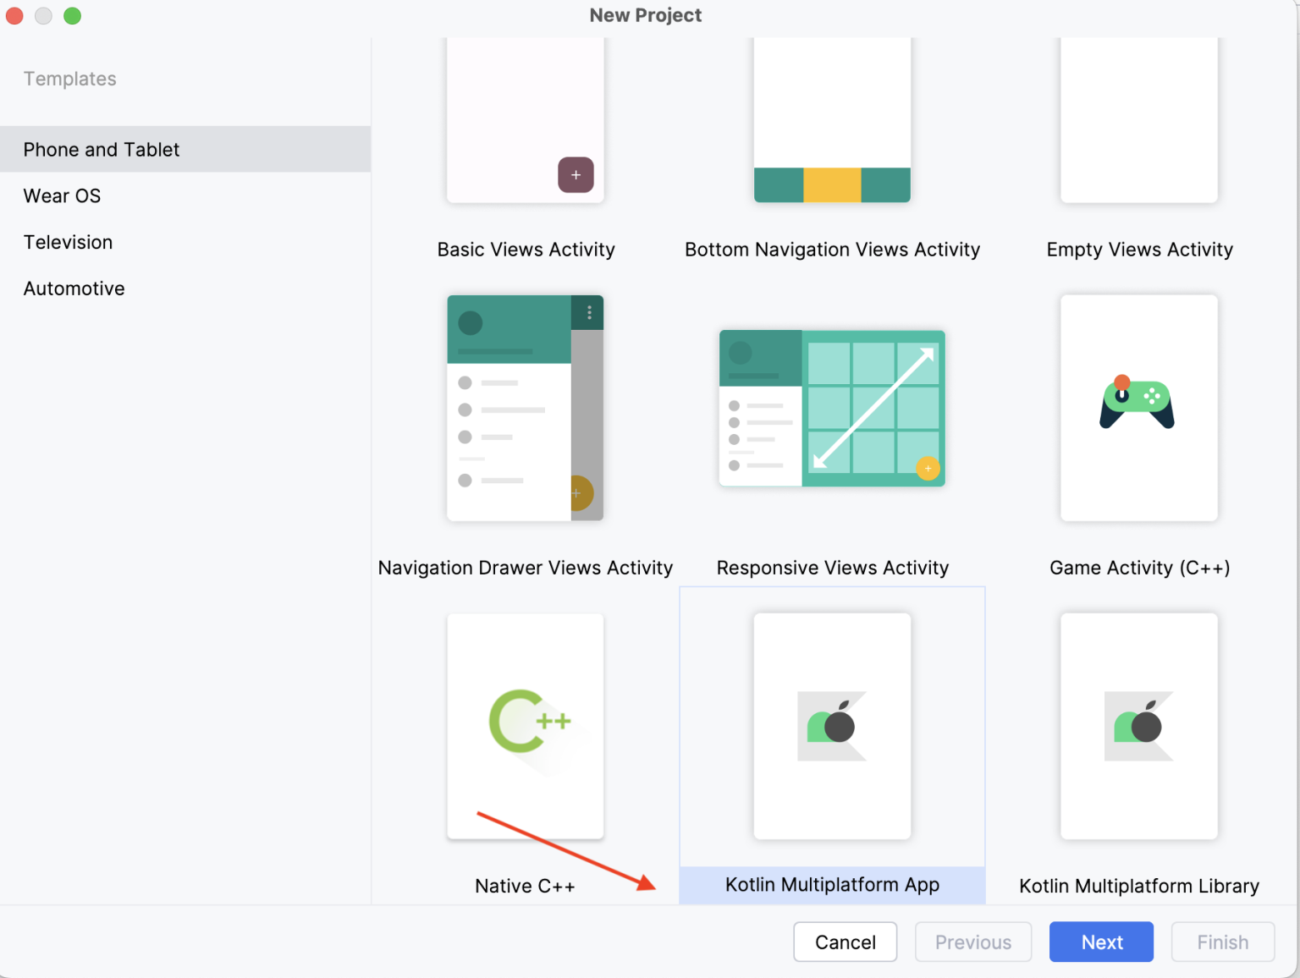
Task: Click the Finish button
Action: pyautogui.click(x=1222, y=942)
